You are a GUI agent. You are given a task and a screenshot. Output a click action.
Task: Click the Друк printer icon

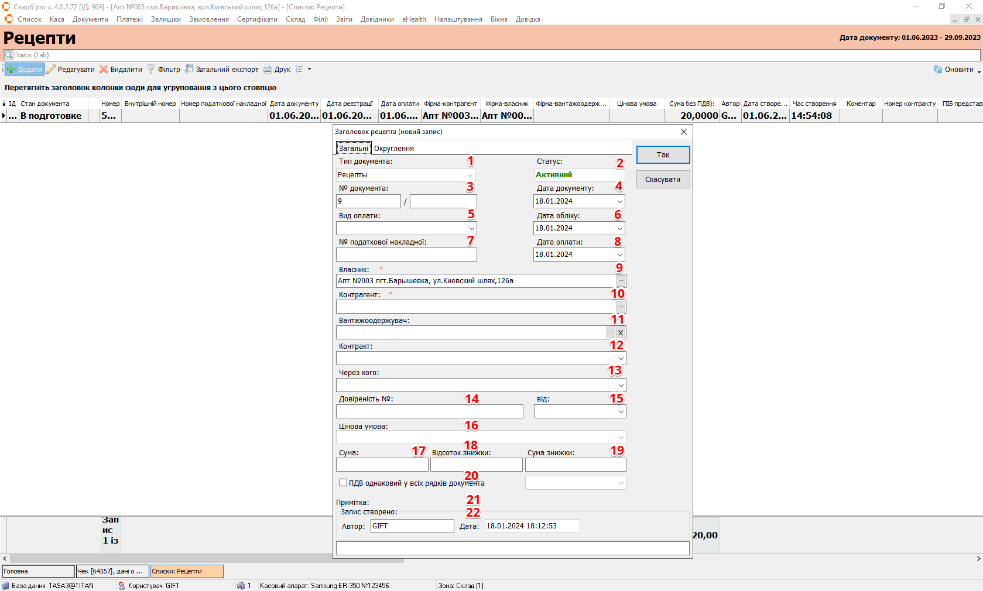click(x=268, y=70)
